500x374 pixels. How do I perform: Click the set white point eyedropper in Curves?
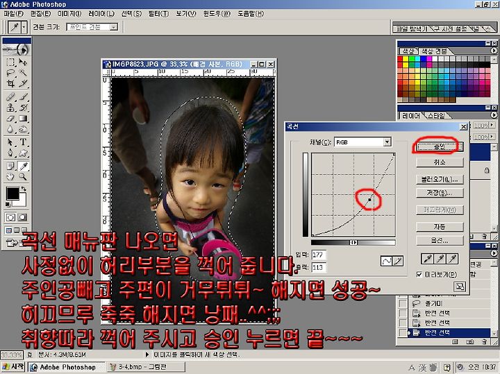point(452,258)
